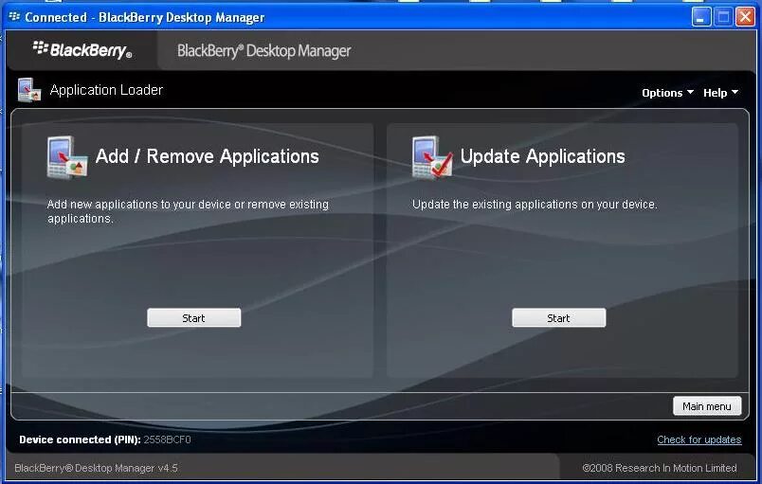
Task: Click the Update Applications checkmark icon
Action: point(432,157)
